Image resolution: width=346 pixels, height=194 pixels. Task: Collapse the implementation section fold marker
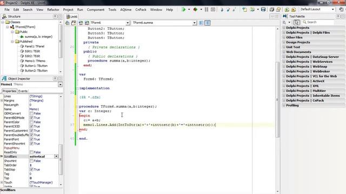click(77, 88)
